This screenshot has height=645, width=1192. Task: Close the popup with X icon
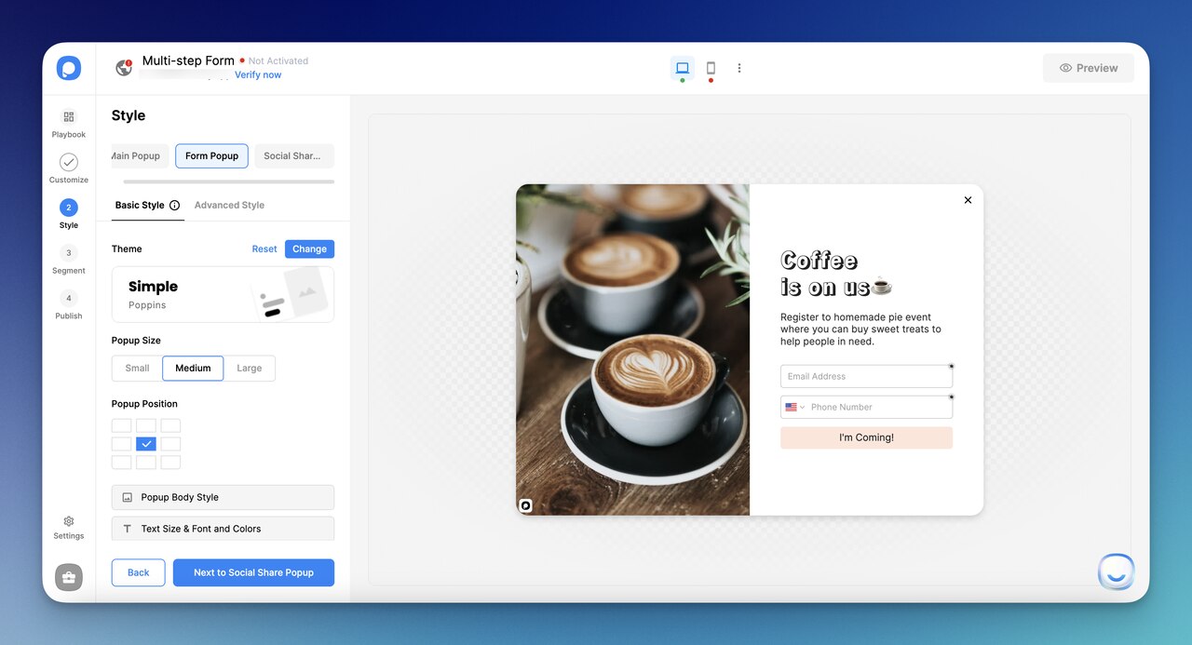coord(968,200)
